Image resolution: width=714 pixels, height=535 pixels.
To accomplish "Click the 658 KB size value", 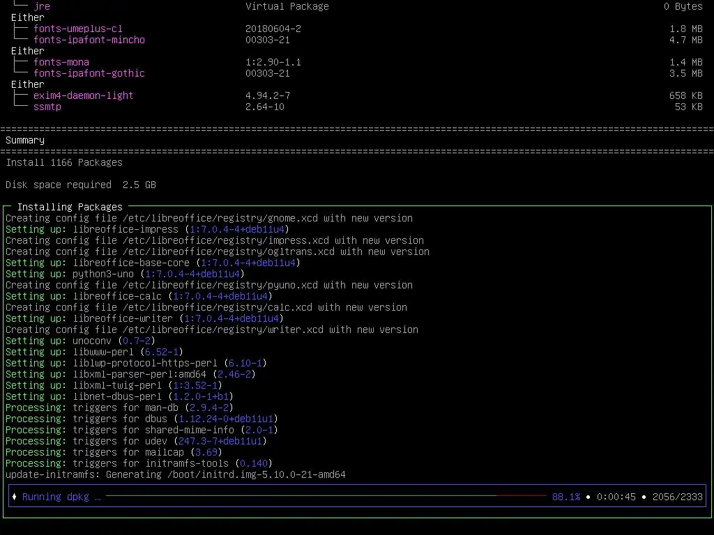I will [x=686, y=95].
